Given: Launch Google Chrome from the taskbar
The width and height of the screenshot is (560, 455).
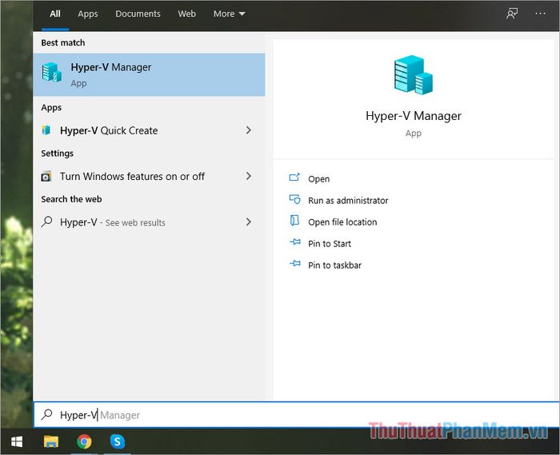Looking at the screenshot, I should click(84, 441).
